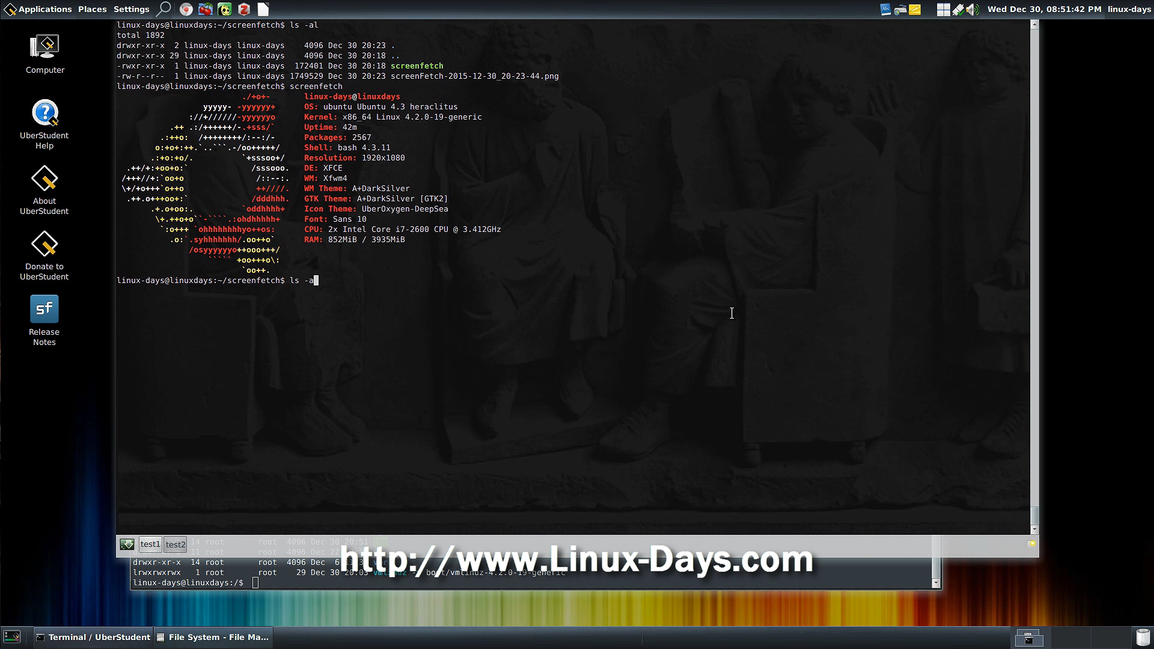Click the green arrow new-tab icon
Screen dimensions: 1154x649
coord(127,544)
